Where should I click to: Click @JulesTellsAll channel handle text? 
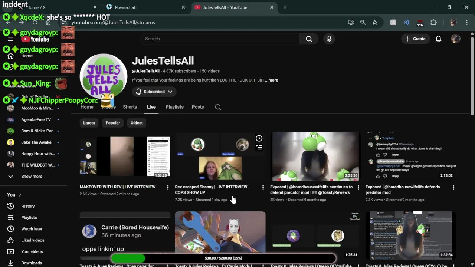click(x=146, y=71)
